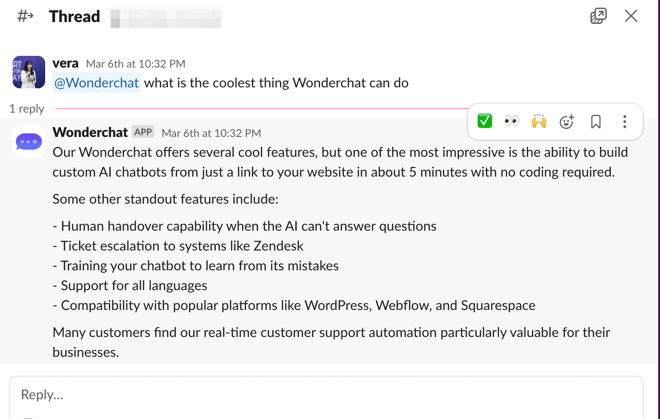This screenshot has height=419, width=660.
Task: Open the Wonderchat app avatar
Action: coord(29,141)
